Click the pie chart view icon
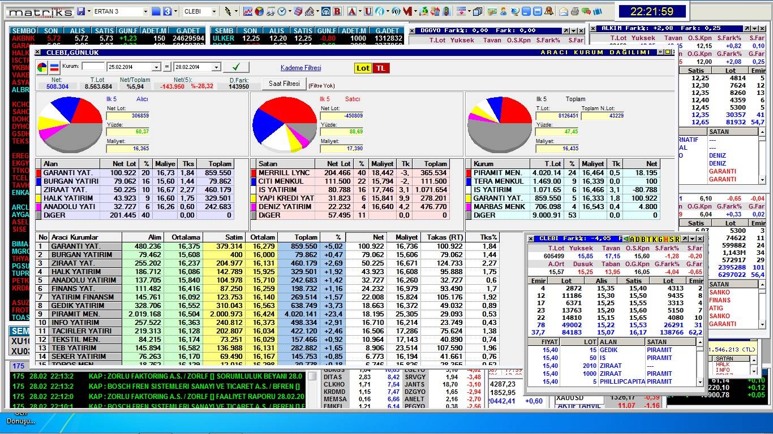Image resolution: width=773 pixels, height=434 pixels. [x=42, y=68]
